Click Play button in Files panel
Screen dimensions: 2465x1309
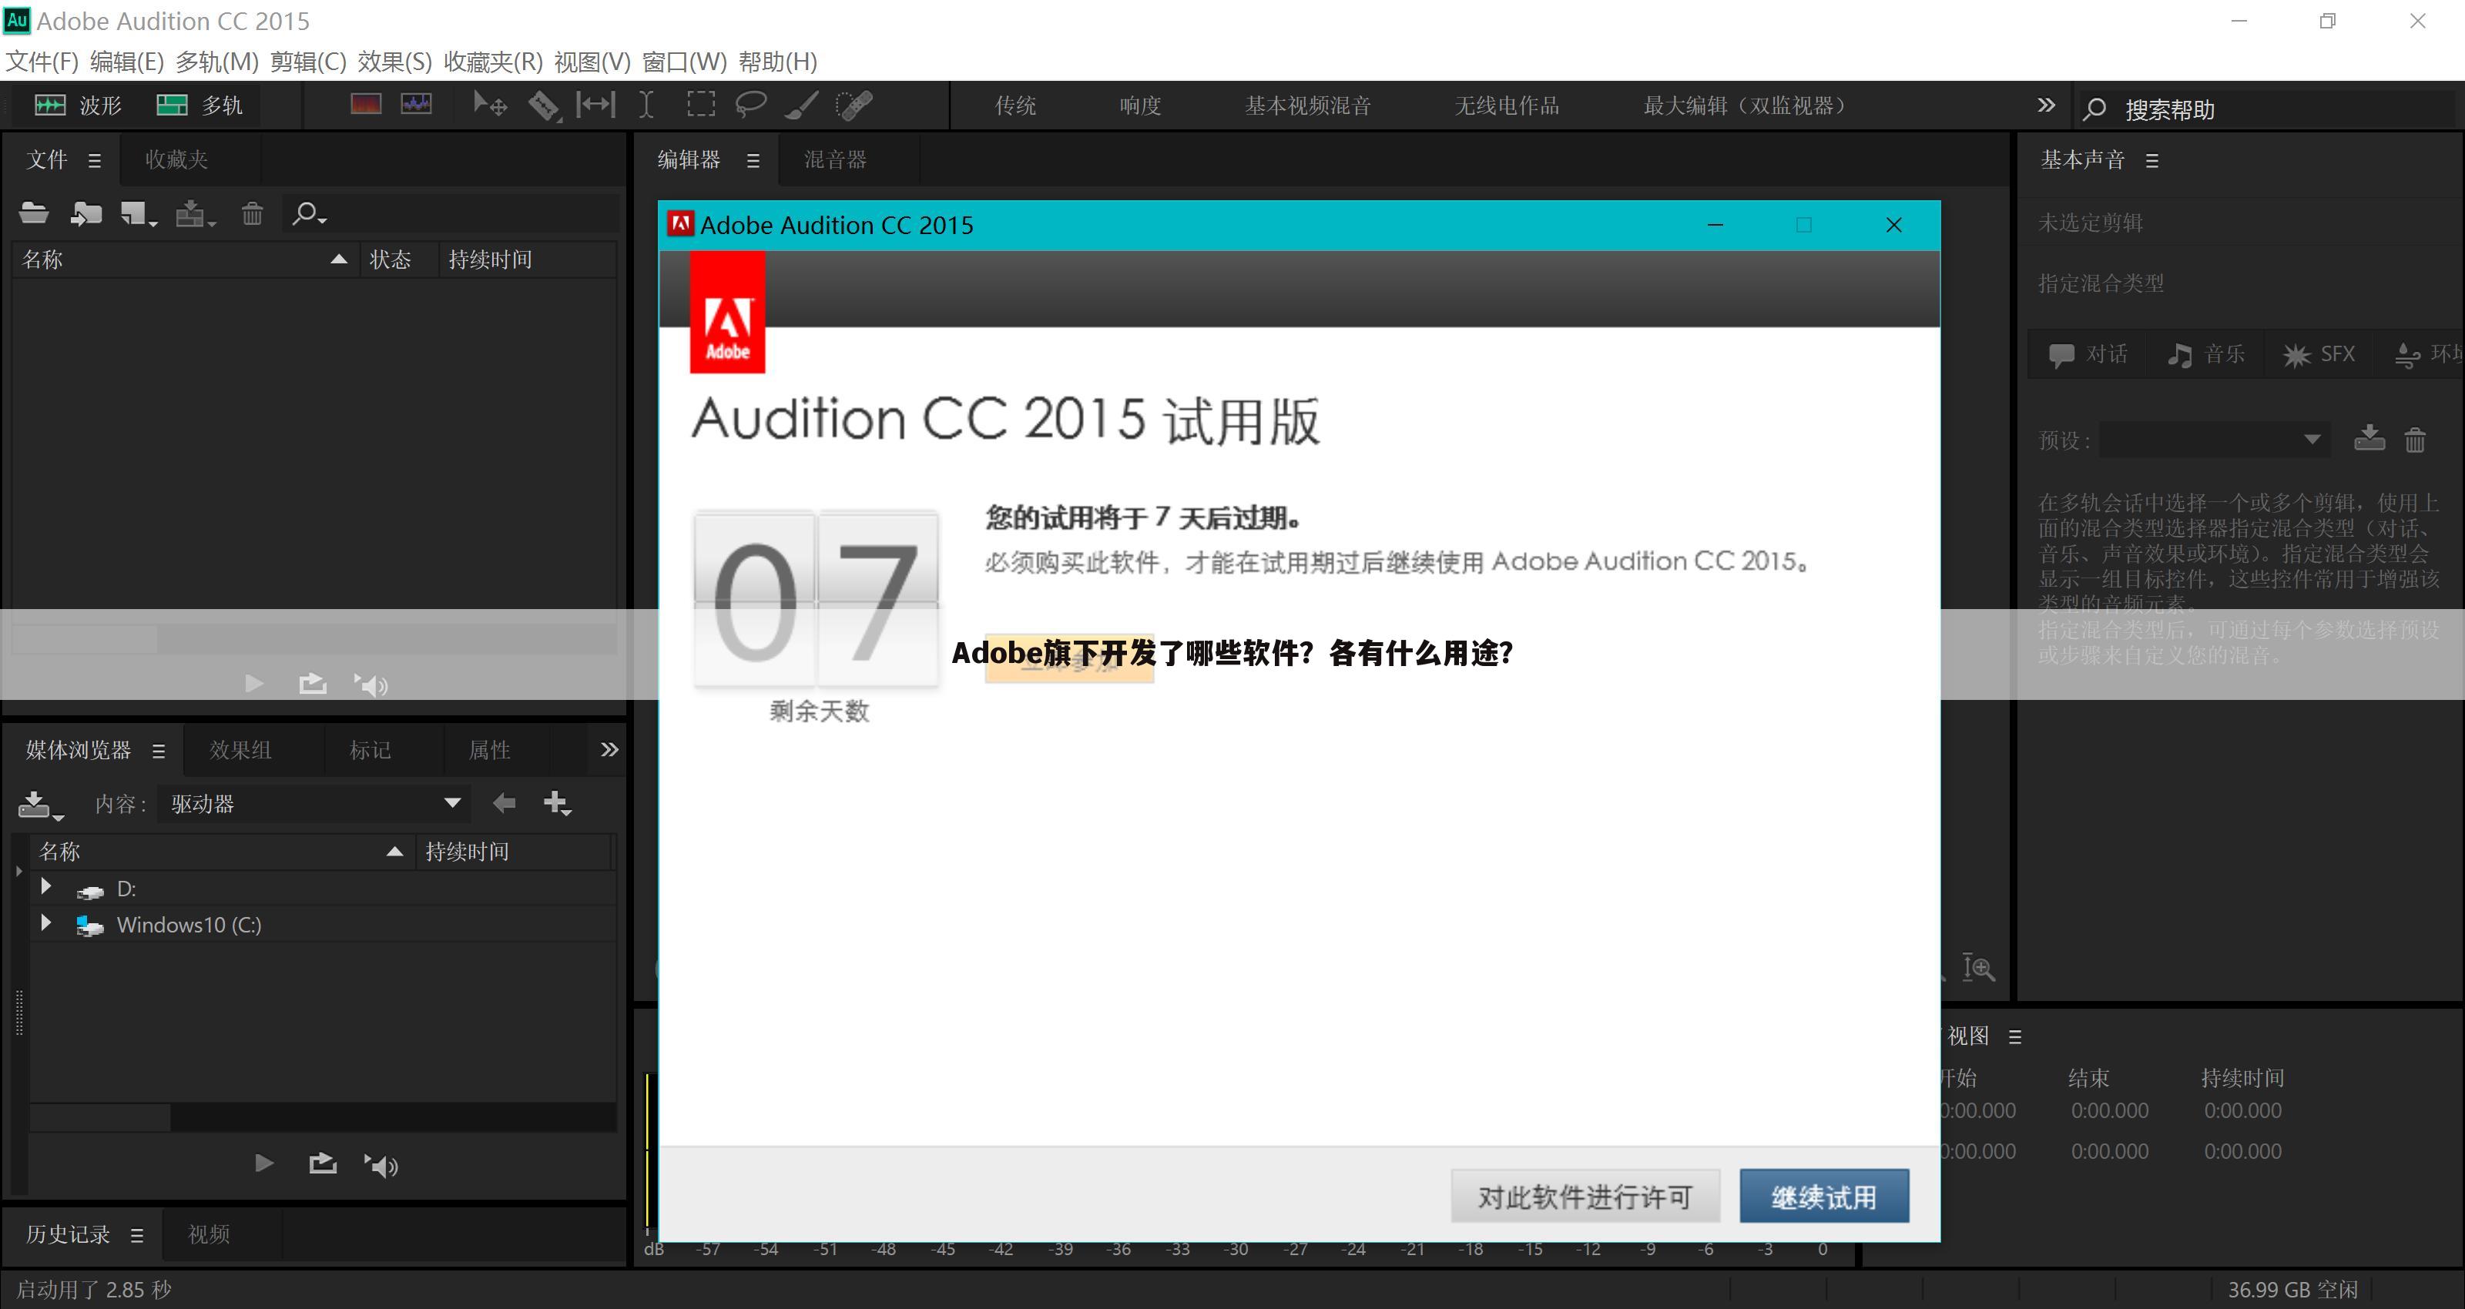pos(253,683)
